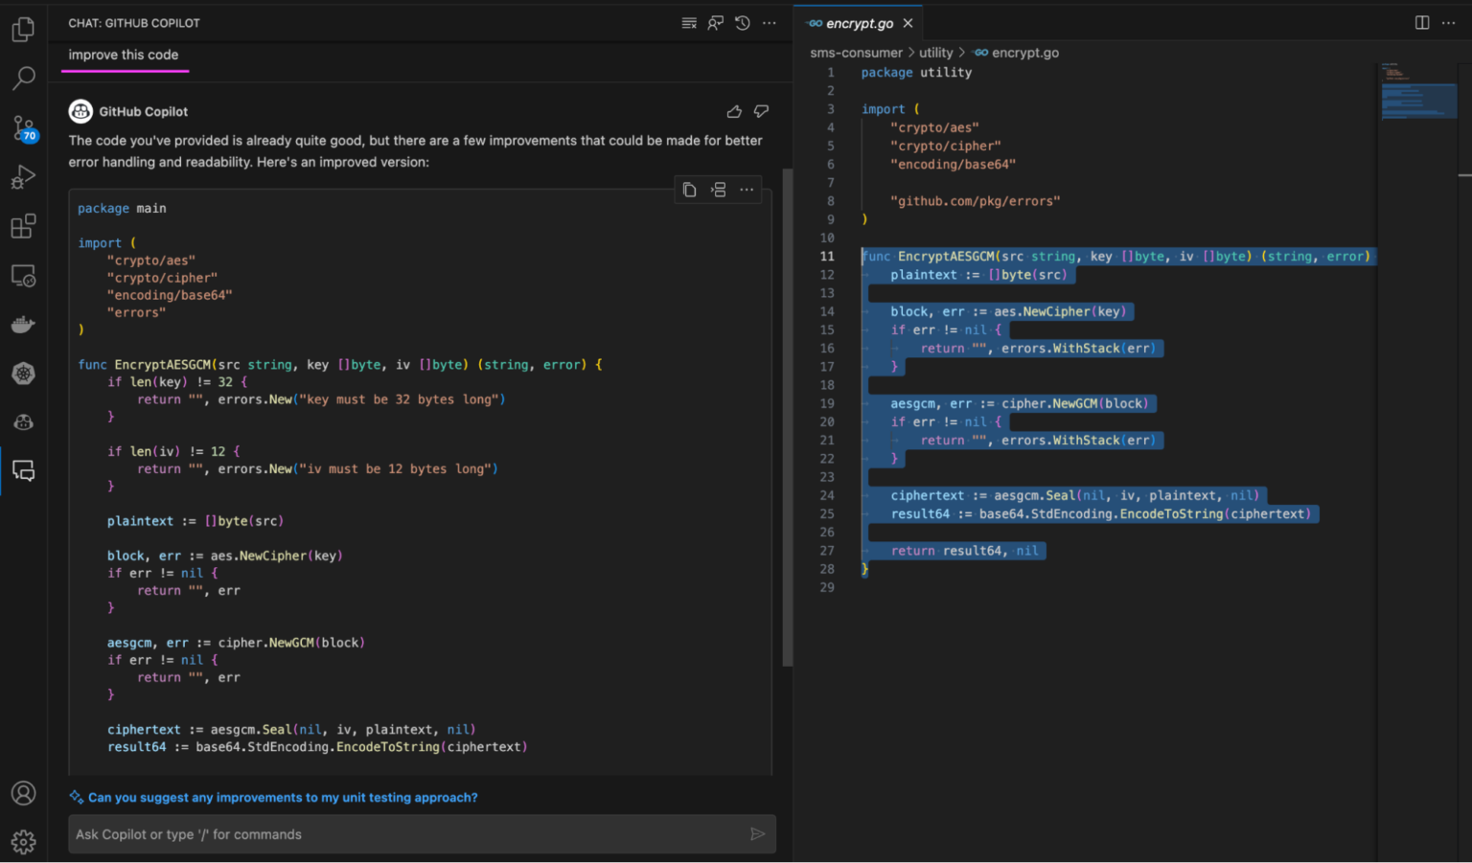Close the encrypt.go tab
The height and width of the screenshot is (863, 1472).
click(908, 23)
